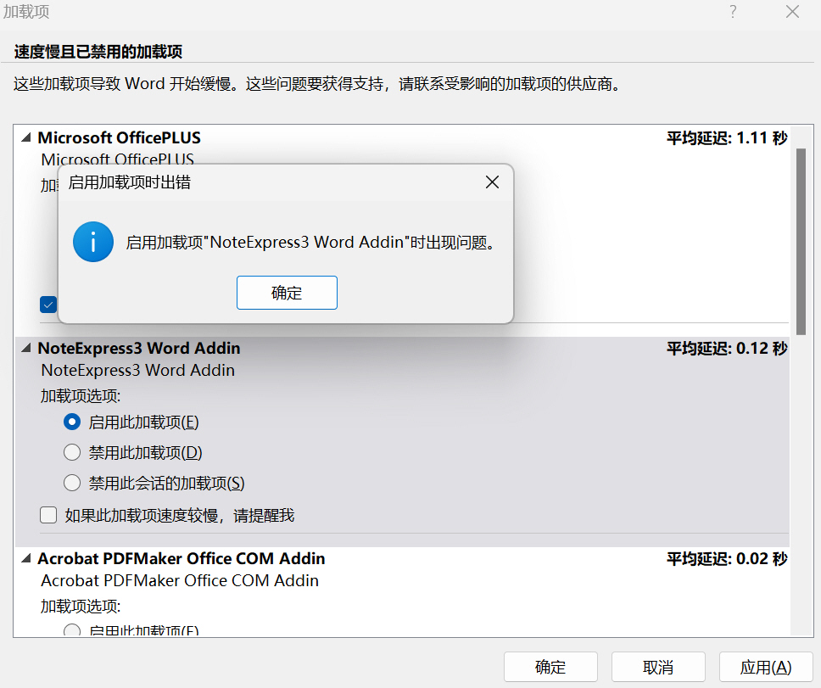The image size is (821, 688).
Task: Select the partly visible enable radio under Acrobat PDFMaker
Action: point(72,629)
